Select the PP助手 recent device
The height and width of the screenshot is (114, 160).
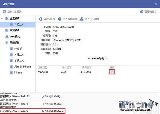(x=18, y=48)
